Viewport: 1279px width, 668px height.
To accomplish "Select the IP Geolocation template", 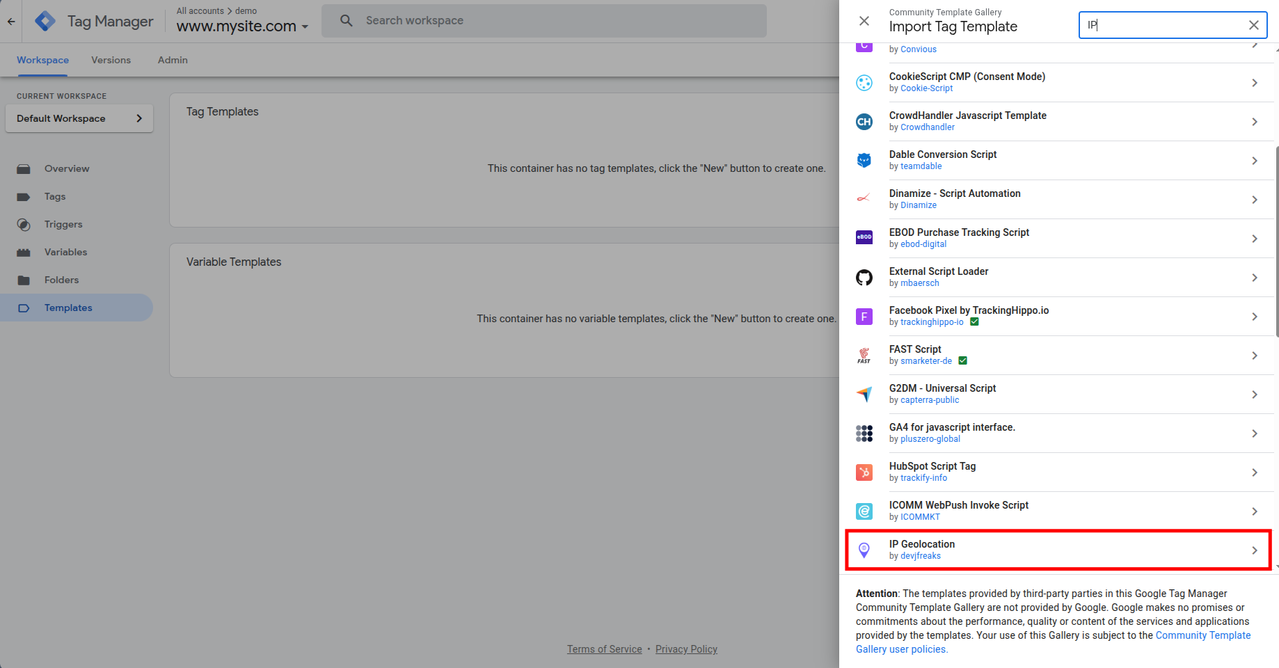I will 1058,550.
